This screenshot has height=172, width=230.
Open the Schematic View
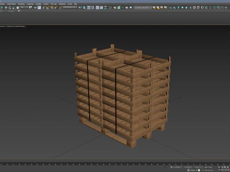[x=105, y=8]
